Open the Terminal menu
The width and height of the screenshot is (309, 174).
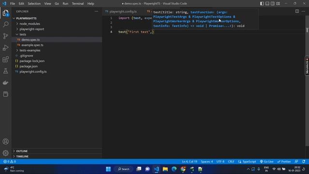[78, 3]
